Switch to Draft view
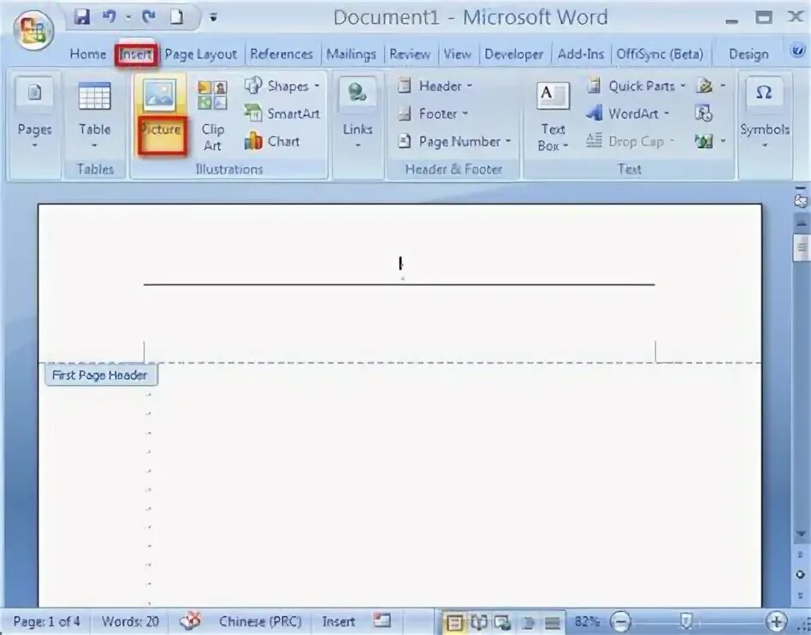Screen dimensions: 811x635 [x=553, y=621]
